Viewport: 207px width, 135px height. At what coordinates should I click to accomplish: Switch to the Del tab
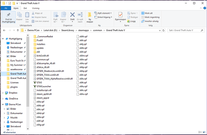tap(25, 8)
